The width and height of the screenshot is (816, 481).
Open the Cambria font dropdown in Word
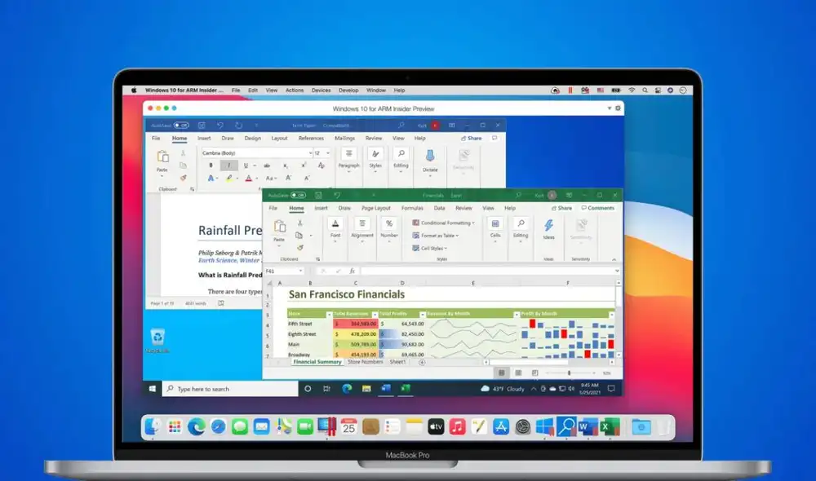309,153
